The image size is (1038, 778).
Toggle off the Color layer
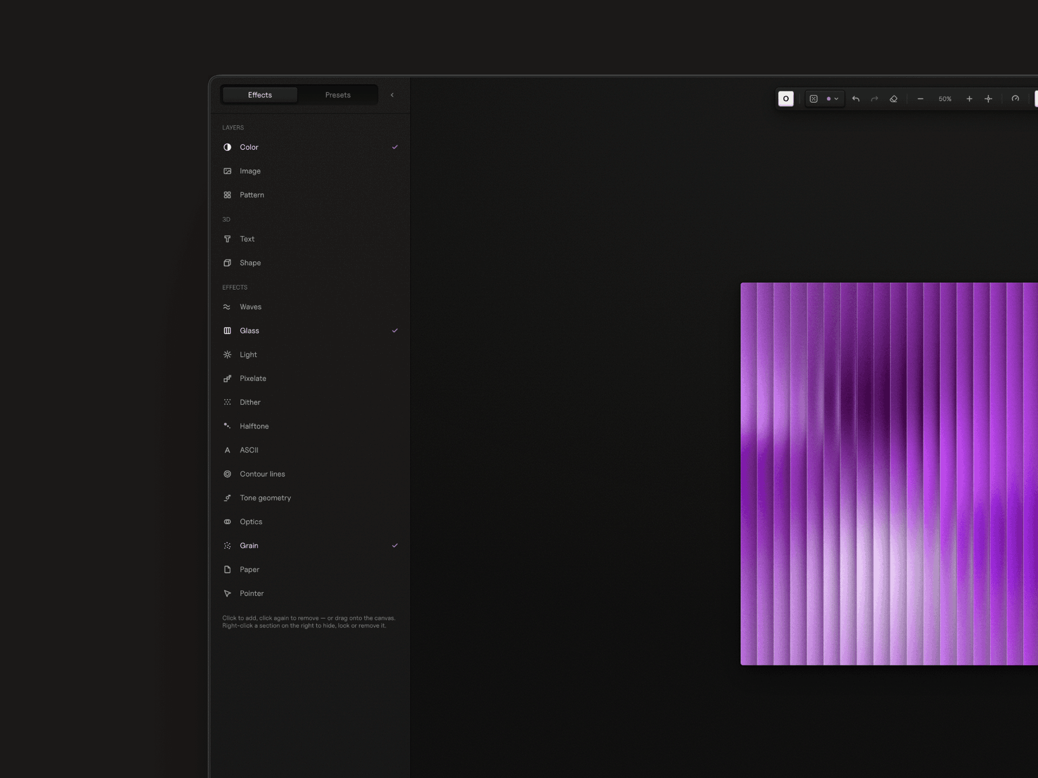click(310, 147)
